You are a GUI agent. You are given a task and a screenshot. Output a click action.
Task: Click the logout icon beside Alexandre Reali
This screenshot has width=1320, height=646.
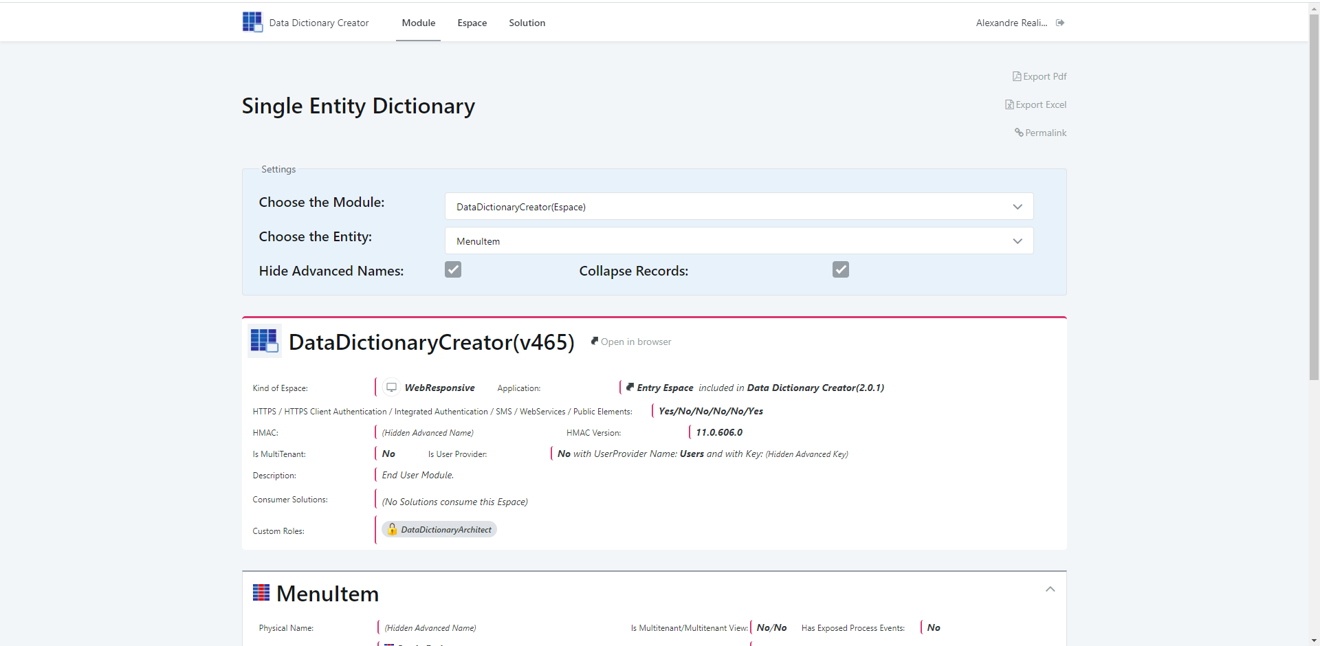click(1059, 23)
